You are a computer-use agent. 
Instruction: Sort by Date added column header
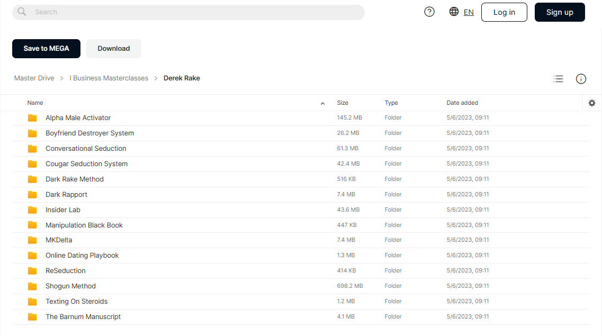(x=462, y=103)
